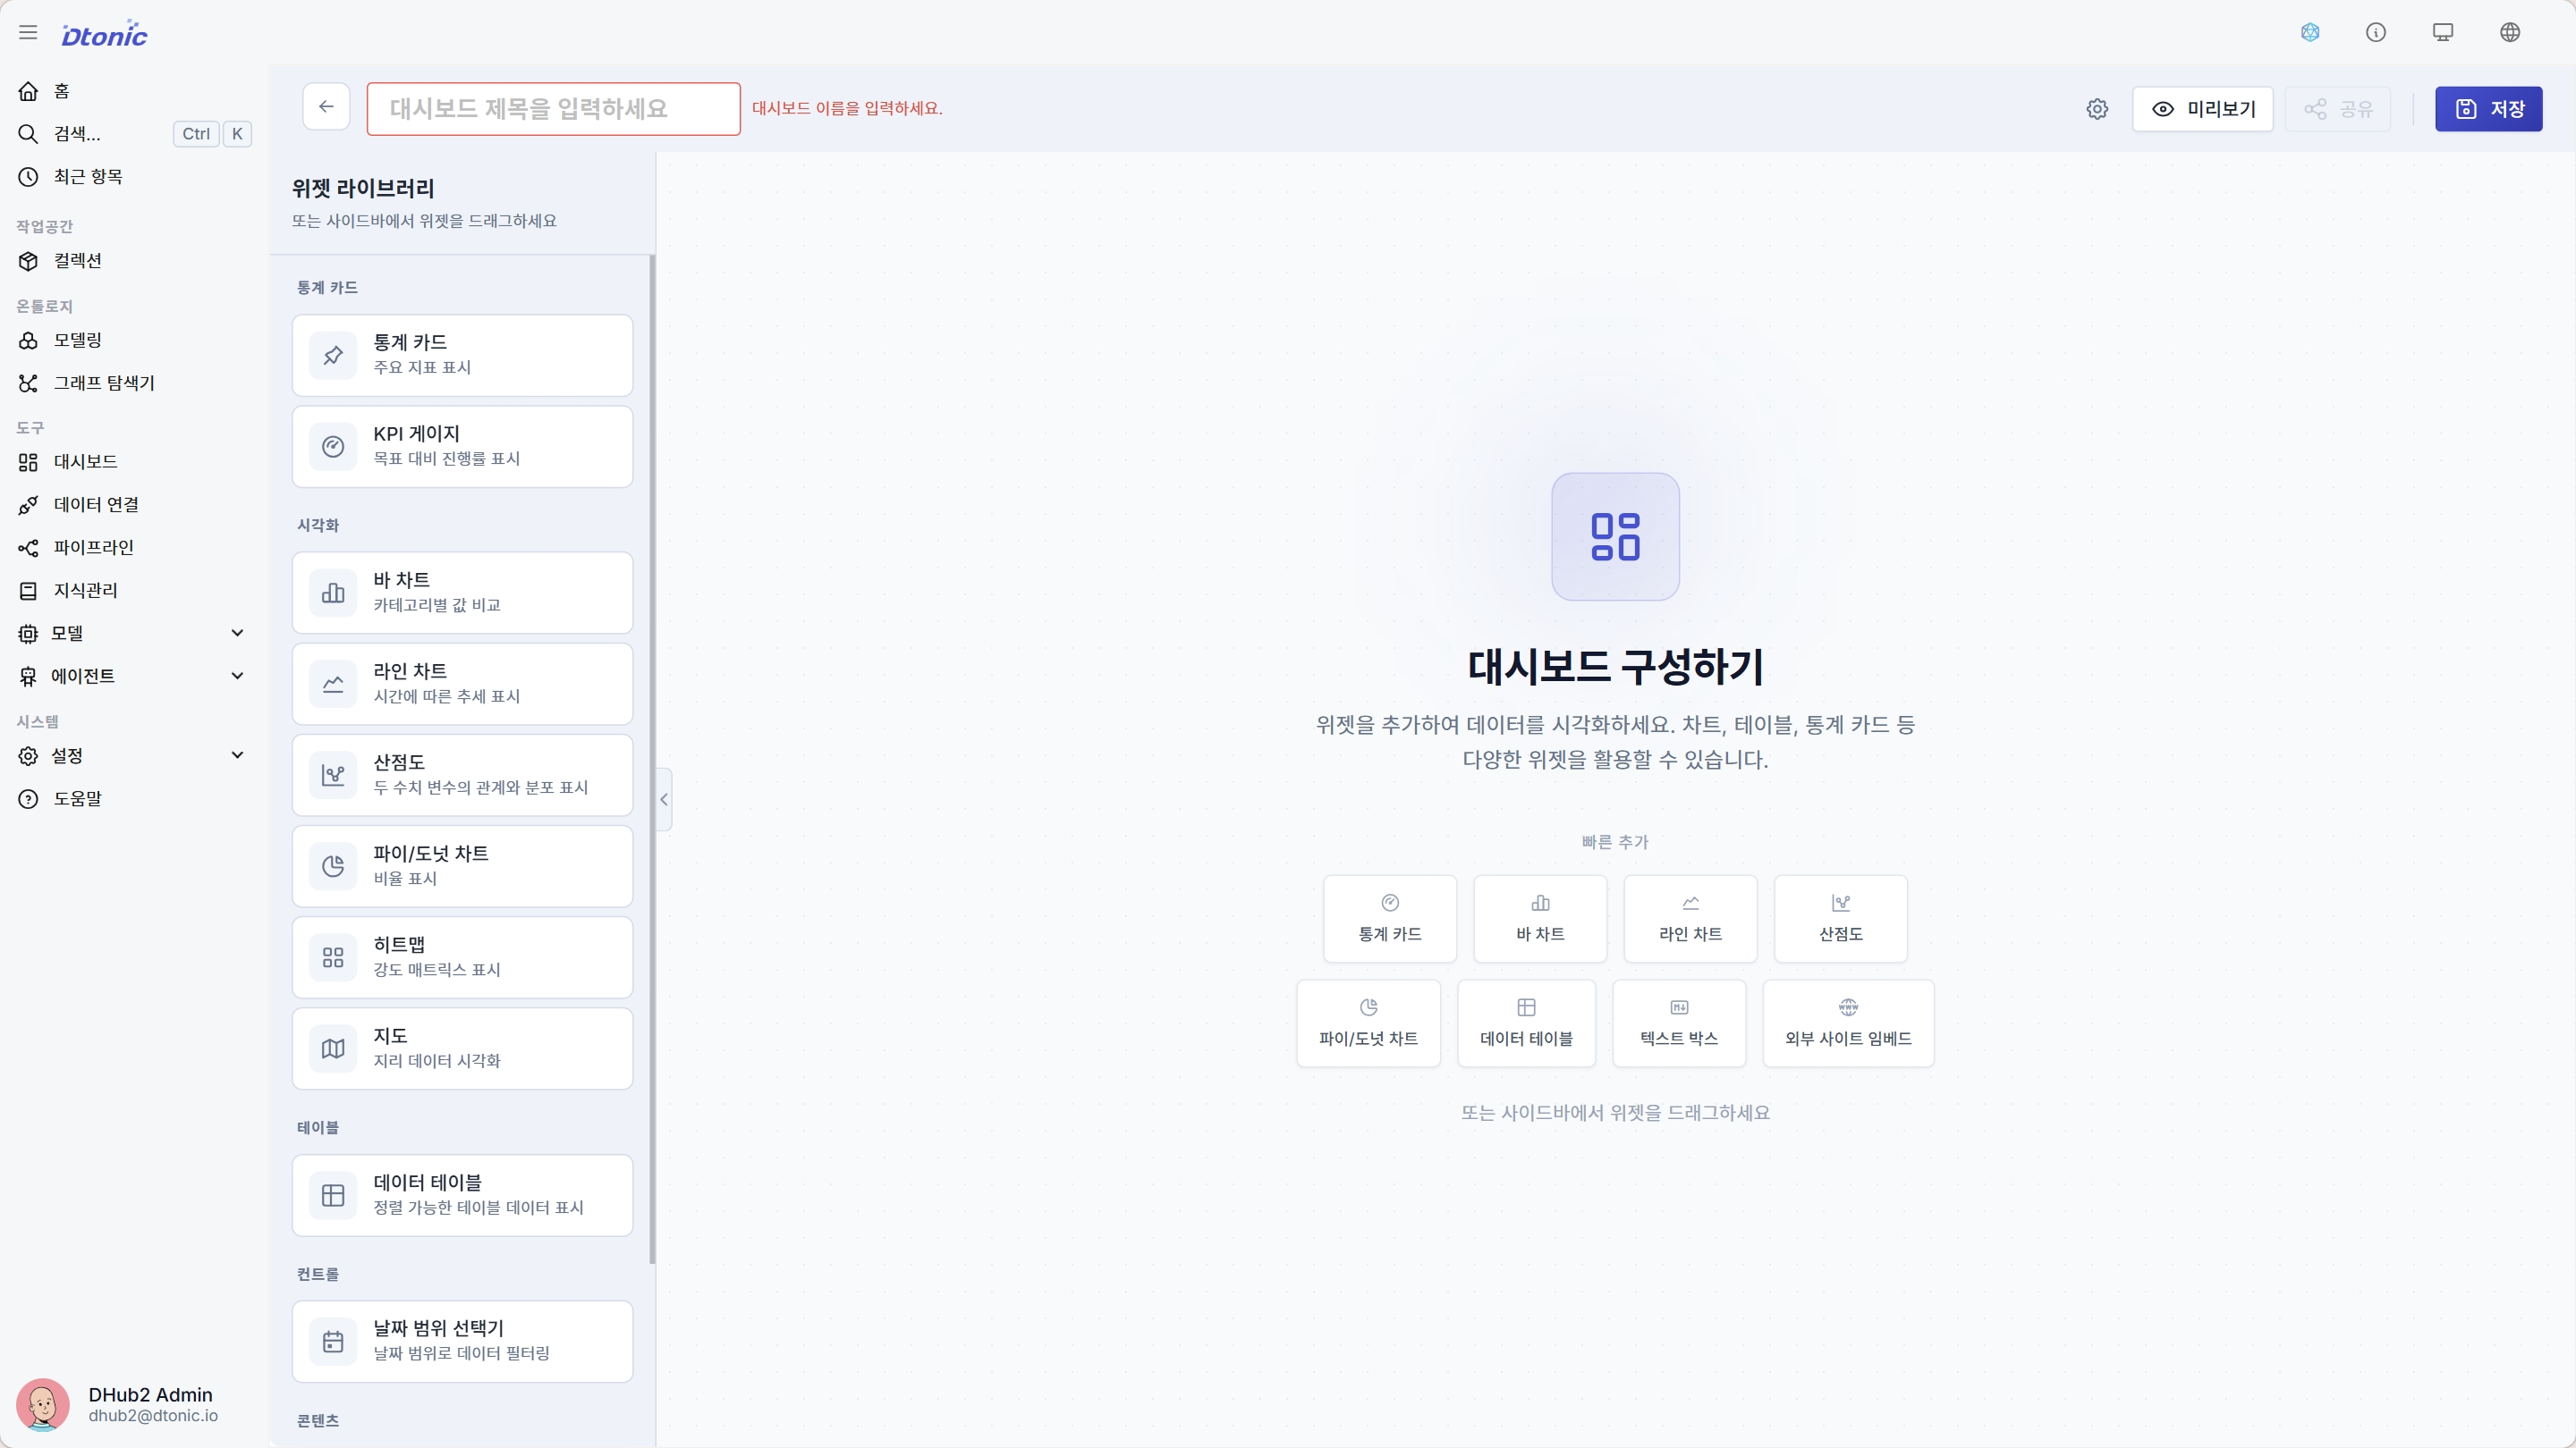Quick add 텍스트 박스 tile
Image resolution: width=2576 pixels, height=1448 pixels.
1679,1023
